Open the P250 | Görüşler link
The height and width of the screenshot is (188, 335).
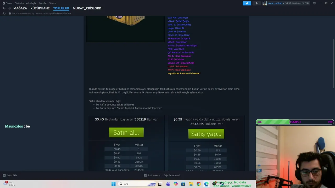(176, 60)
